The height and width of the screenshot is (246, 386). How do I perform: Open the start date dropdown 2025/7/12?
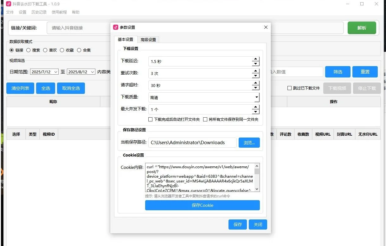pos(56,72)
